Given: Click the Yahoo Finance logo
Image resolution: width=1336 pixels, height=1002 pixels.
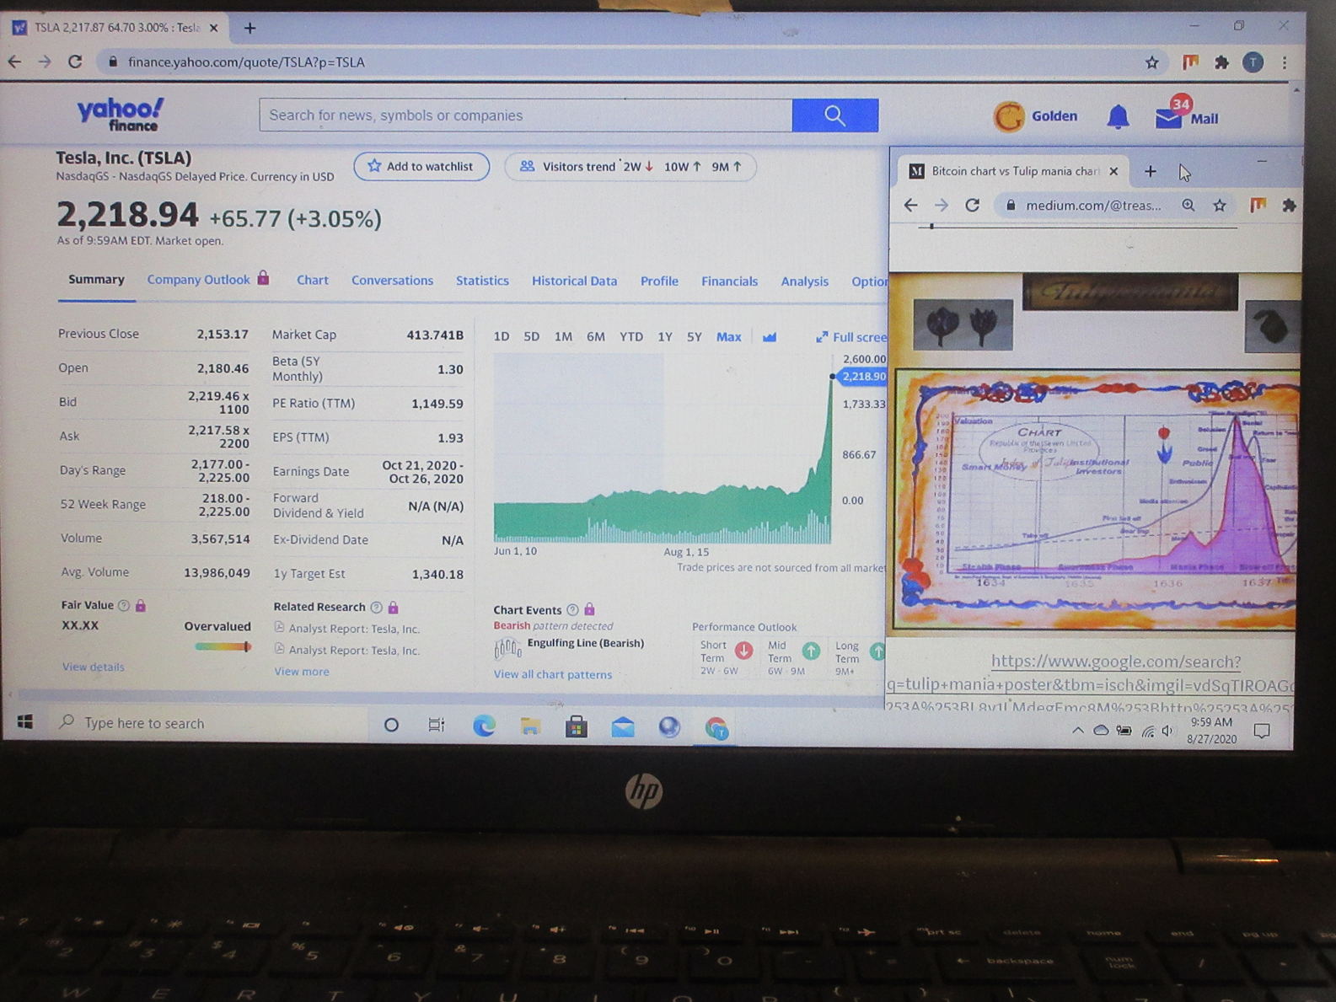Looking at the screenshot, I should tap(121, 115).
